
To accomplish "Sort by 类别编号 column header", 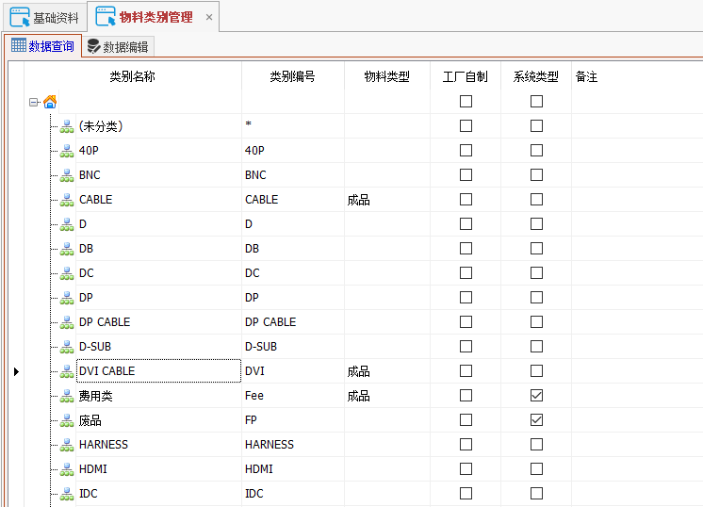I will tap(293, 76).
